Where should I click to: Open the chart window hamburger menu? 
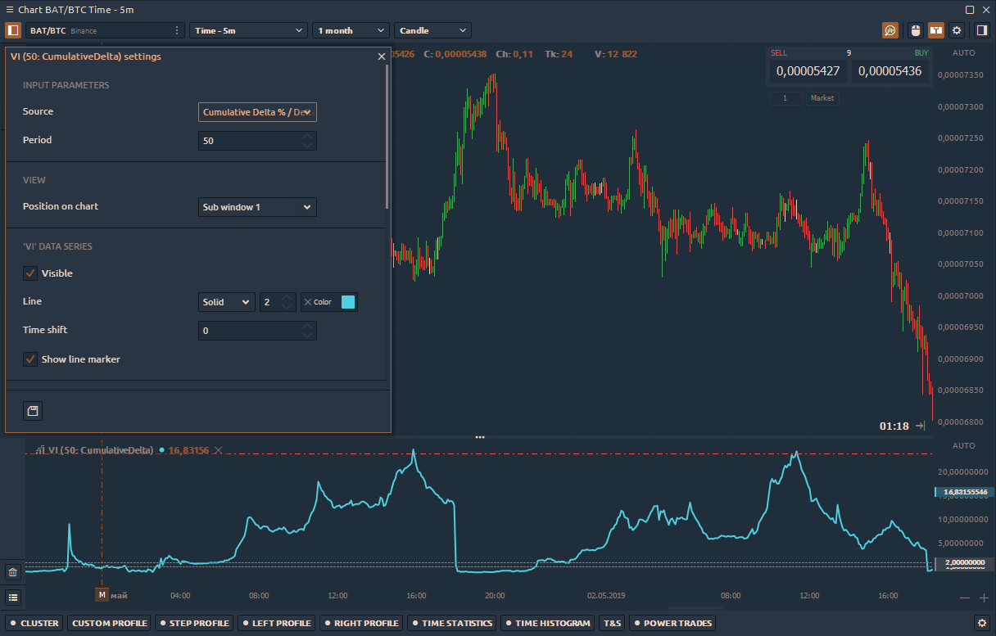click(10, 10)
